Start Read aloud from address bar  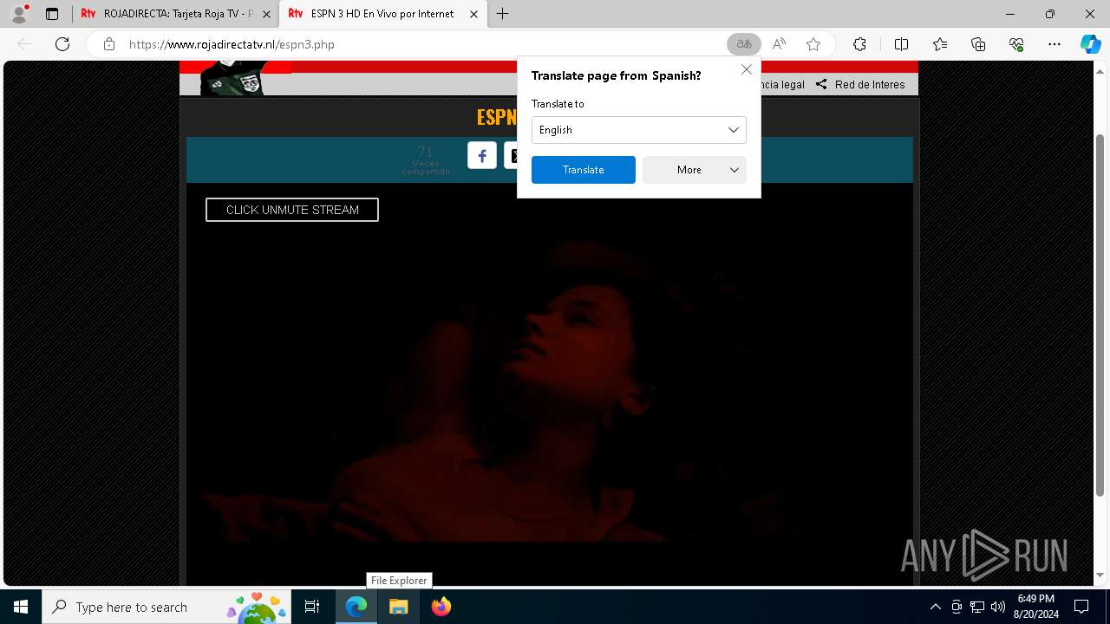[x=779, y=44]
